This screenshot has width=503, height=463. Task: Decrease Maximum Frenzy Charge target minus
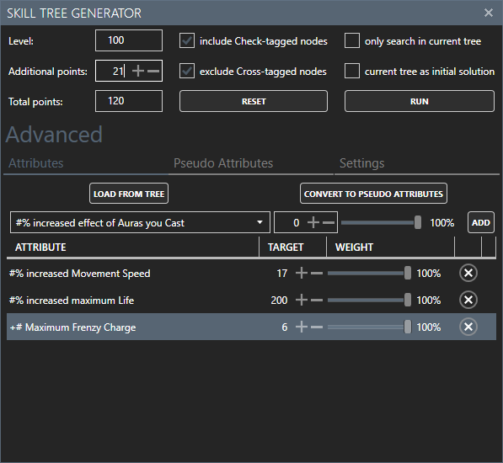(317, 327)
